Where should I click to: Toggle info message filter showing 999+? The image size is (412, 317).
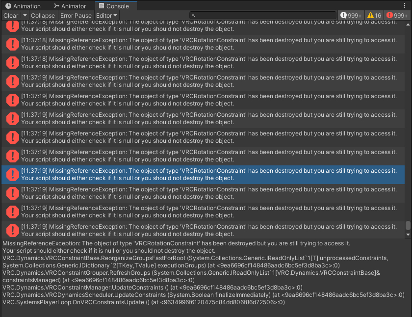[351, 15]
